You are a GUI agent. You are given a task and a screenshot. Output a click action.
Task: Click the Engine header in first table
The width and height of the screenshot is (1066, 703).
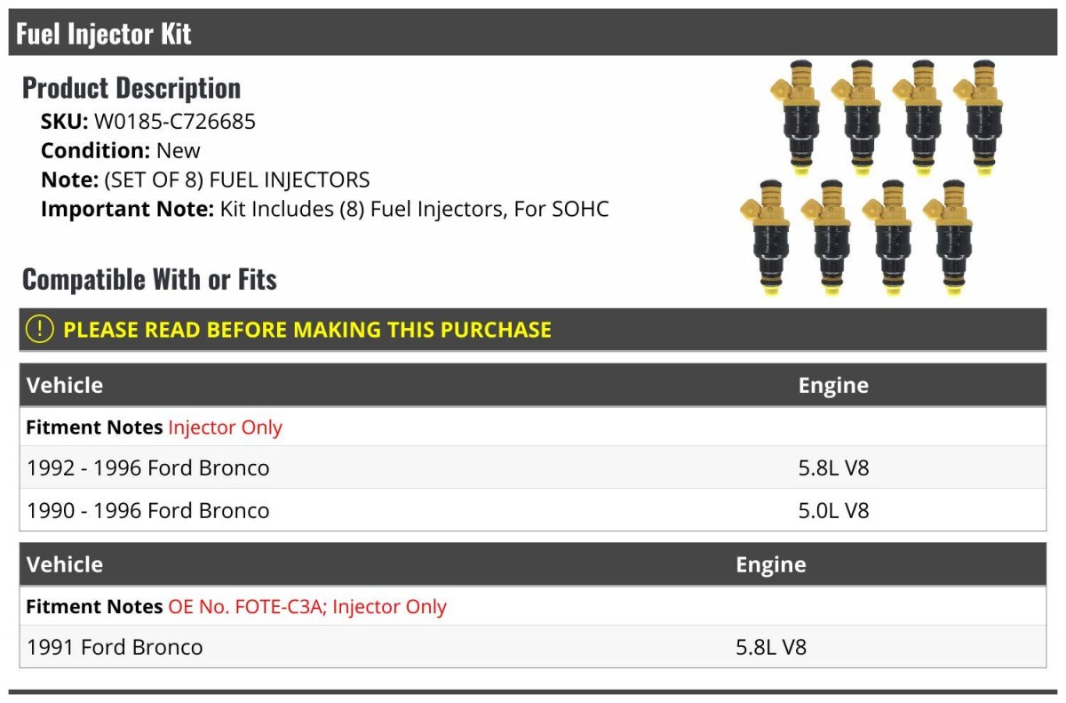pyautogui.click(x=833, y=385)
